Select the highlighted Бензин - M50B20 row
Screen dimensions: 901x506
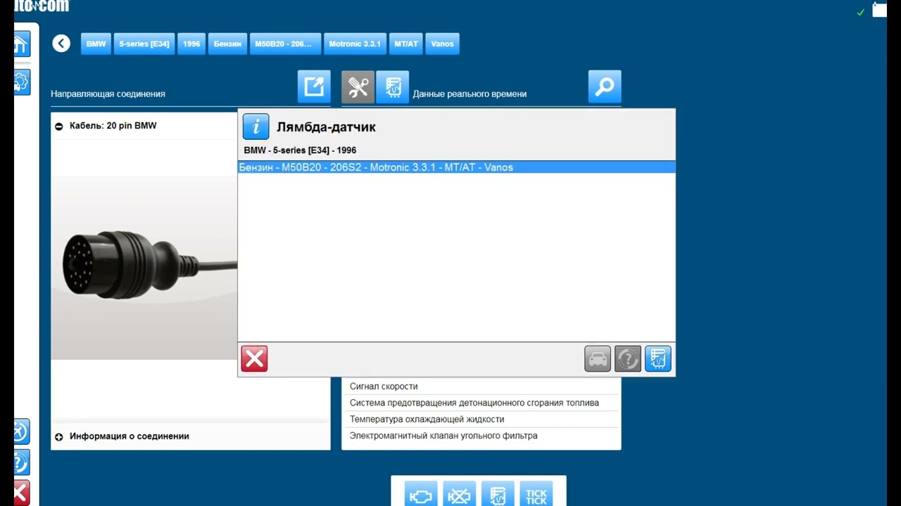(x=456, y=167)
